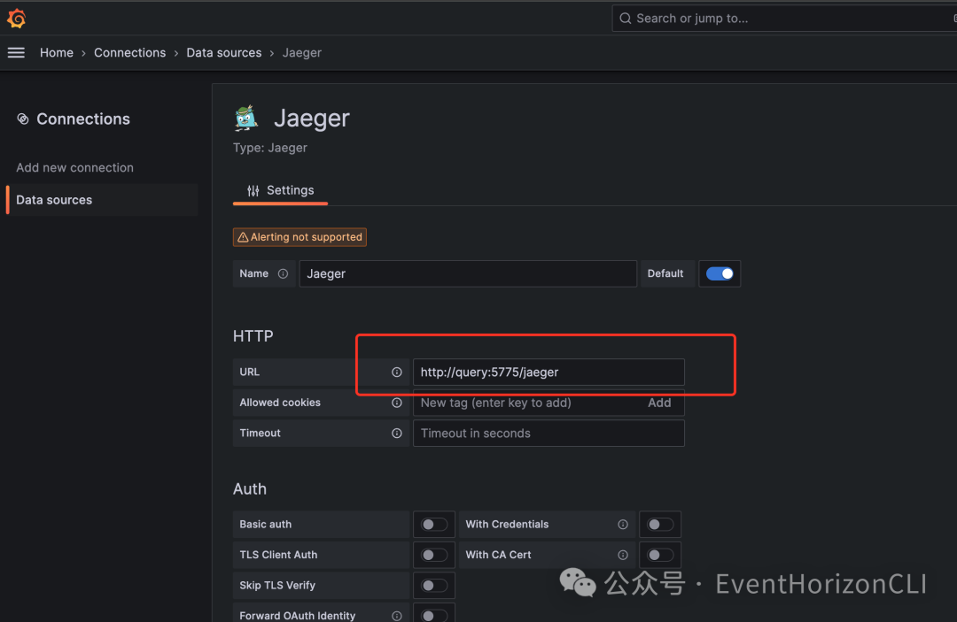Show info tooltip for With Credentials

pyautogui.click(x=623, y=525)
